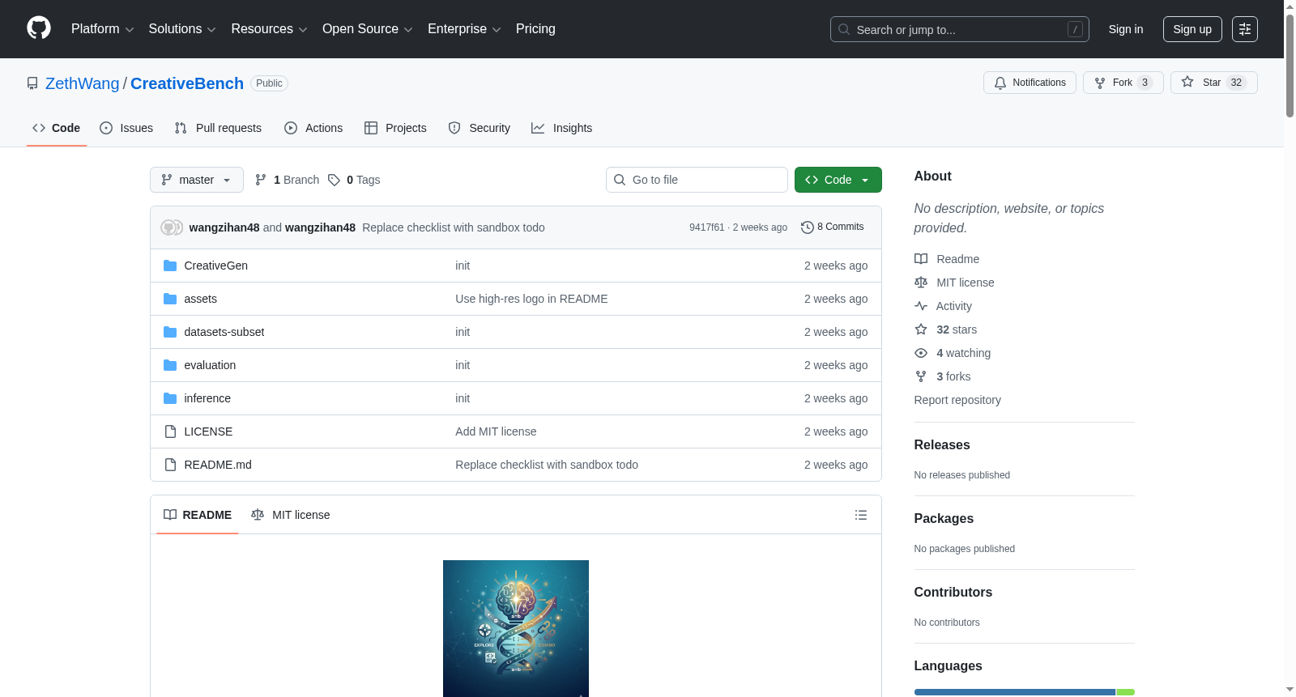
Task: Expand the Open Source navigation menu
Action: [x=368, y=29]
